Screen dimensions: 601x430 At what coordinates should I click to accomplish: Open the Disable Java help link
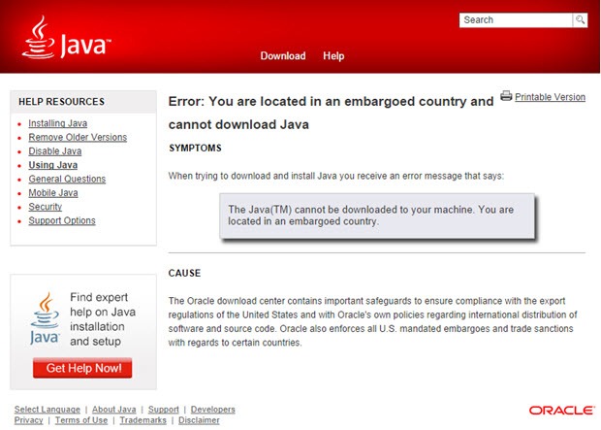[x=55, y=150]
